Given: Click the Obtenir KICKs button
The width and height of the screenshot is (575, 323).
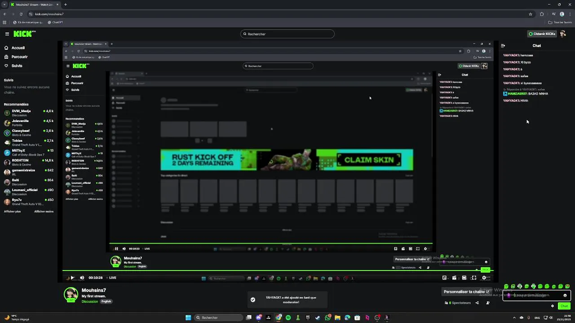Looking at the screenshot, I should (x=542, y=34).
